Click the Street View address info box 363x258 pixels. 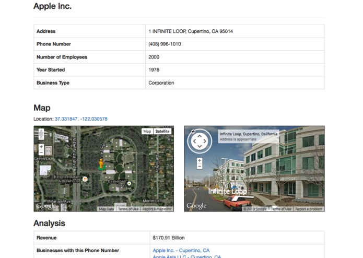(x=249, y=136)
